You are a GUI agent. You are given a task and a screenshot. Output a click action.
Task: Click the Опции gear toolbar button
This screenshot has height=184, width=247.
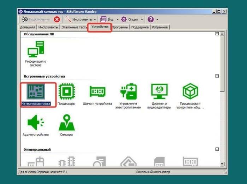click(129, 19)
